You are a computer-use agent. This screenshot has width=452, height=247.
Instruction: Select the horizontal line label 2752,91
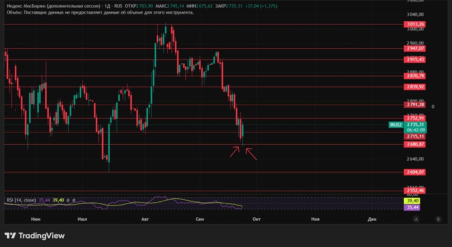(x=414, y=119)
